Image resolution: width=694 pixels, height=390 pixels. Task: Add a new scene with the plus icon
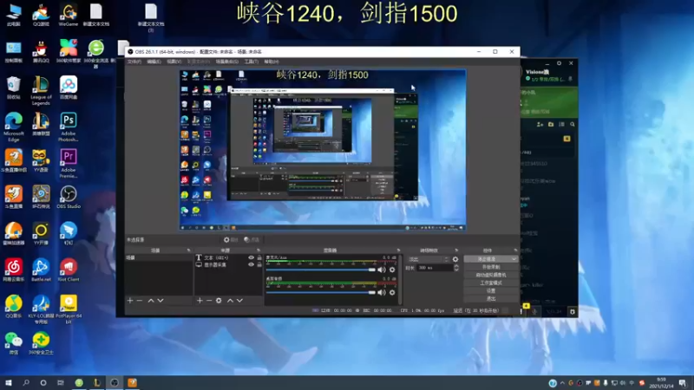click(x=130, y=301)
